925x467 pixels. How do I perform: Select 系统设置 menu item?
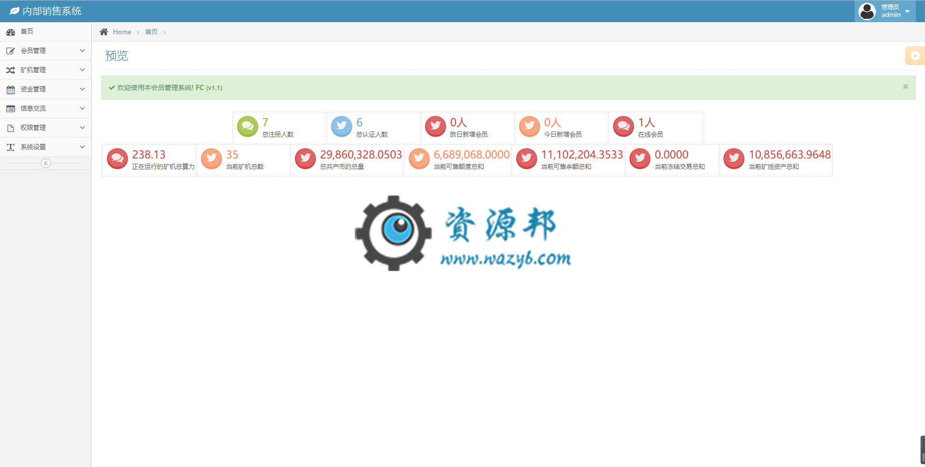click(45, 147)
